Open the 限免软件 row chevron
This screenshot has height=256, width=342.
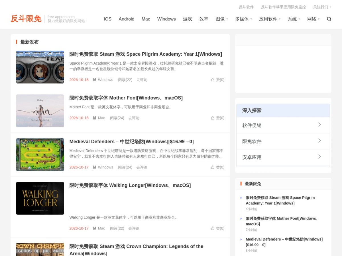(x=319, y=141)
